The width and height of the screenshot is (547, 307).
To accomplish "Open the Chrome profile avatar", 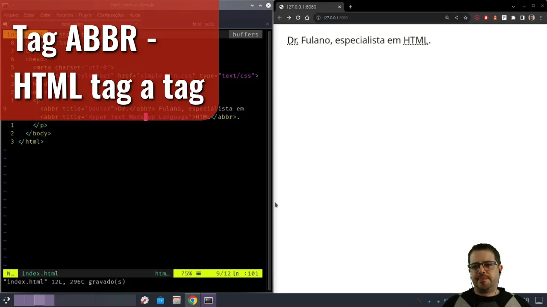I will 532,17.
